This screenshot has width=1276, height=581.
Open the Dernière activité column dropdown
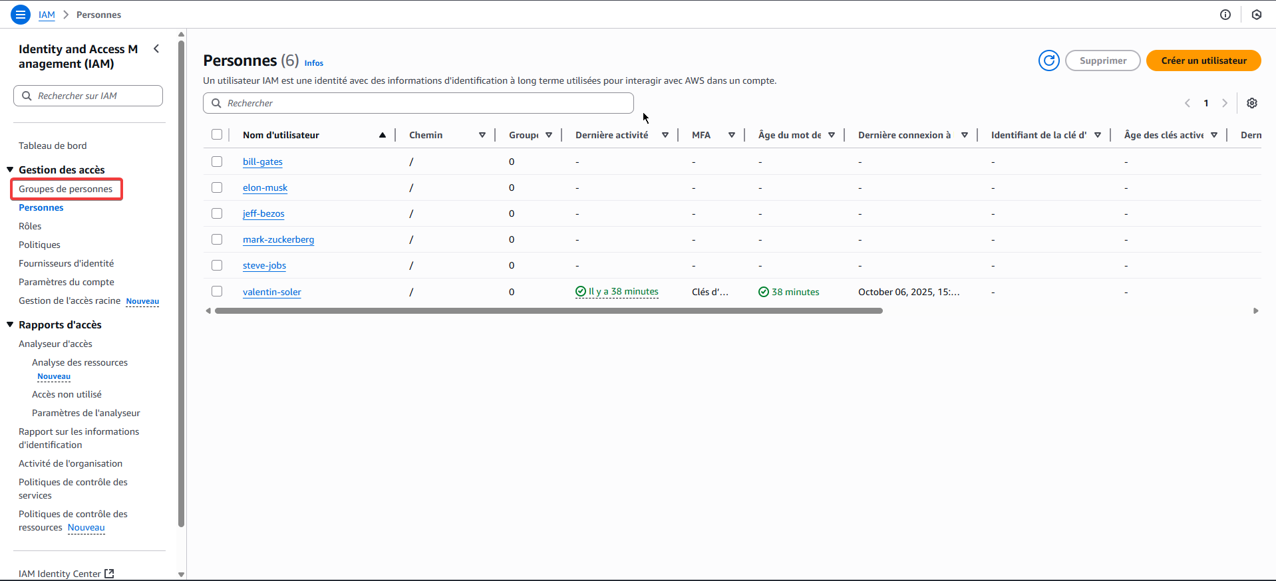tap(665, 135)
